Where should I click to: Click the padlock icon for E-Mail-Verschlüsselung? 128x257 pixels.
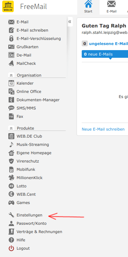pyautogui.click(x=11, y=39)
